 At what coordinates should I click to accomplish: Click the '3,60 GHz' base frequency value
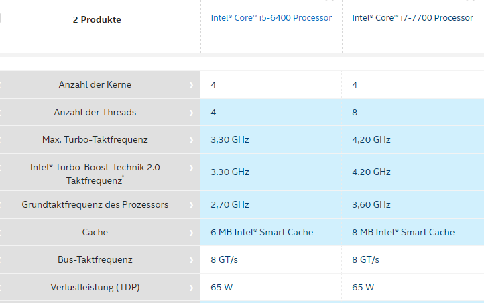click(371, 205)
